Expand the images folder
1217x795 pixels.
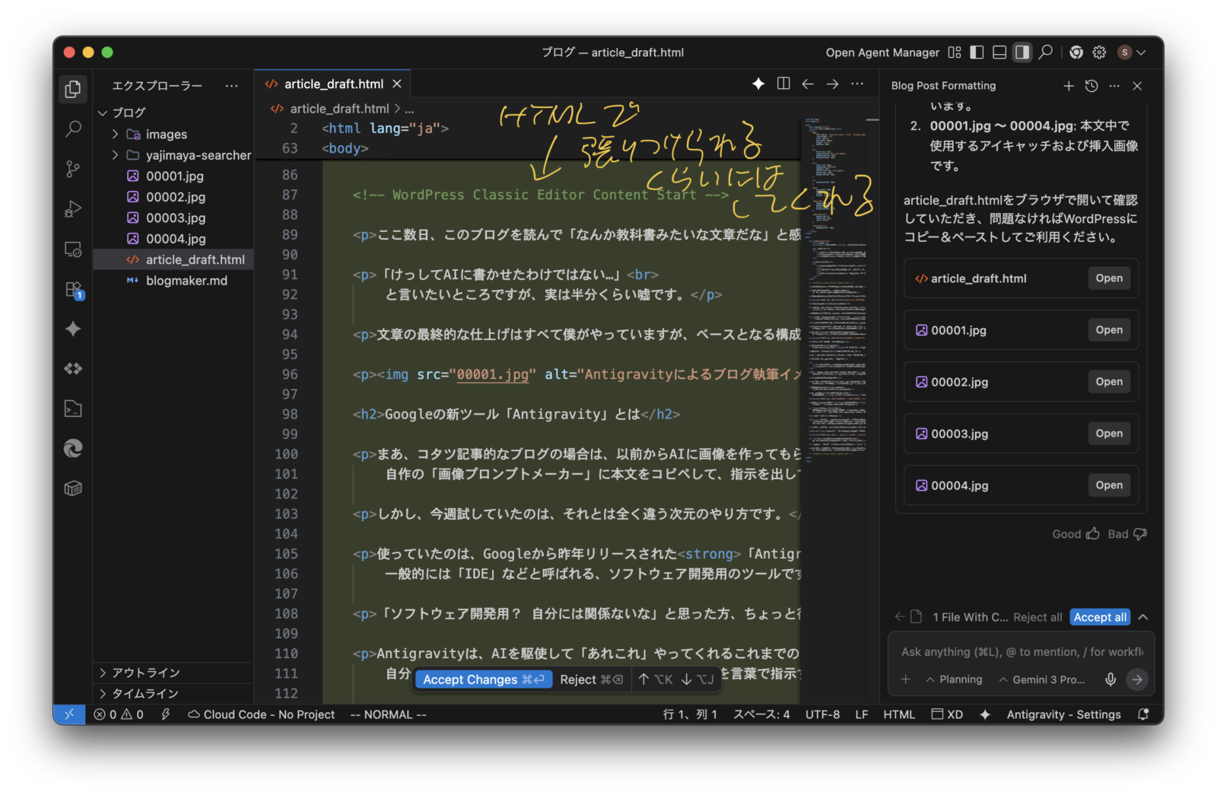[x=166, y=135]
